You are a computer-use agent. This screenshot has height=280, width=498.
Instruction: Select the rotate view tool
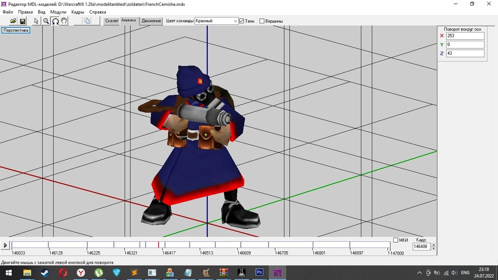pyautogui.click(x=55, y=21)
